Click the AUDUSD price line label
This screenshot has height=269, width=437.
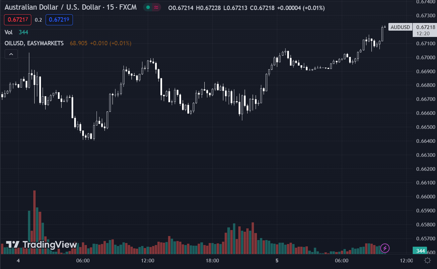pos(400,27)
